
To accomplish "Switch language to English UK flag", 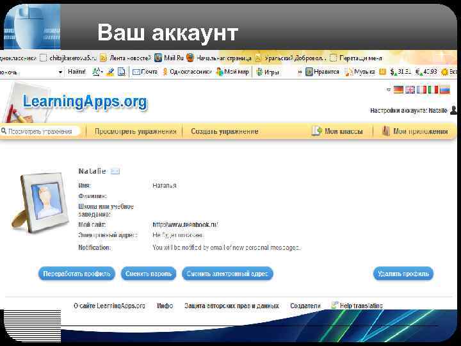I will click(410, 90).
